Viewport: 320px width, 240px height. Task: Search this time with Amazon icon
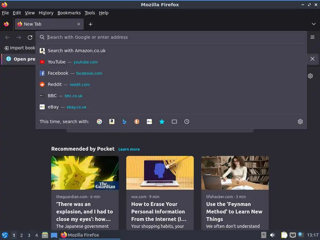click(x=112, y=122)
